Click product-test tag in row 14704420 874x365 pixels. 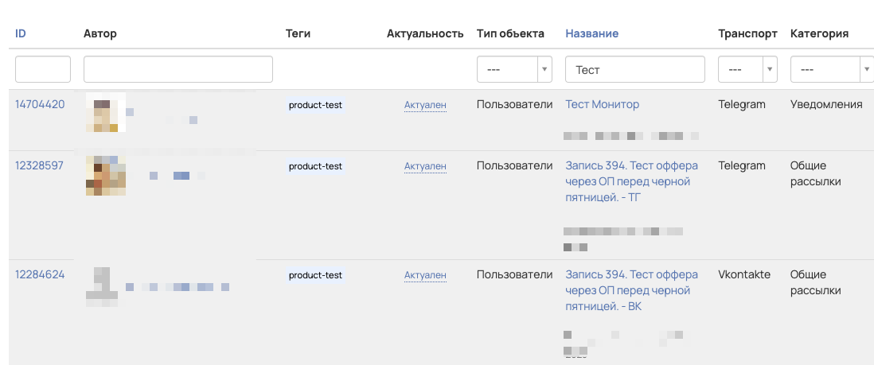[x=315, y=105]
